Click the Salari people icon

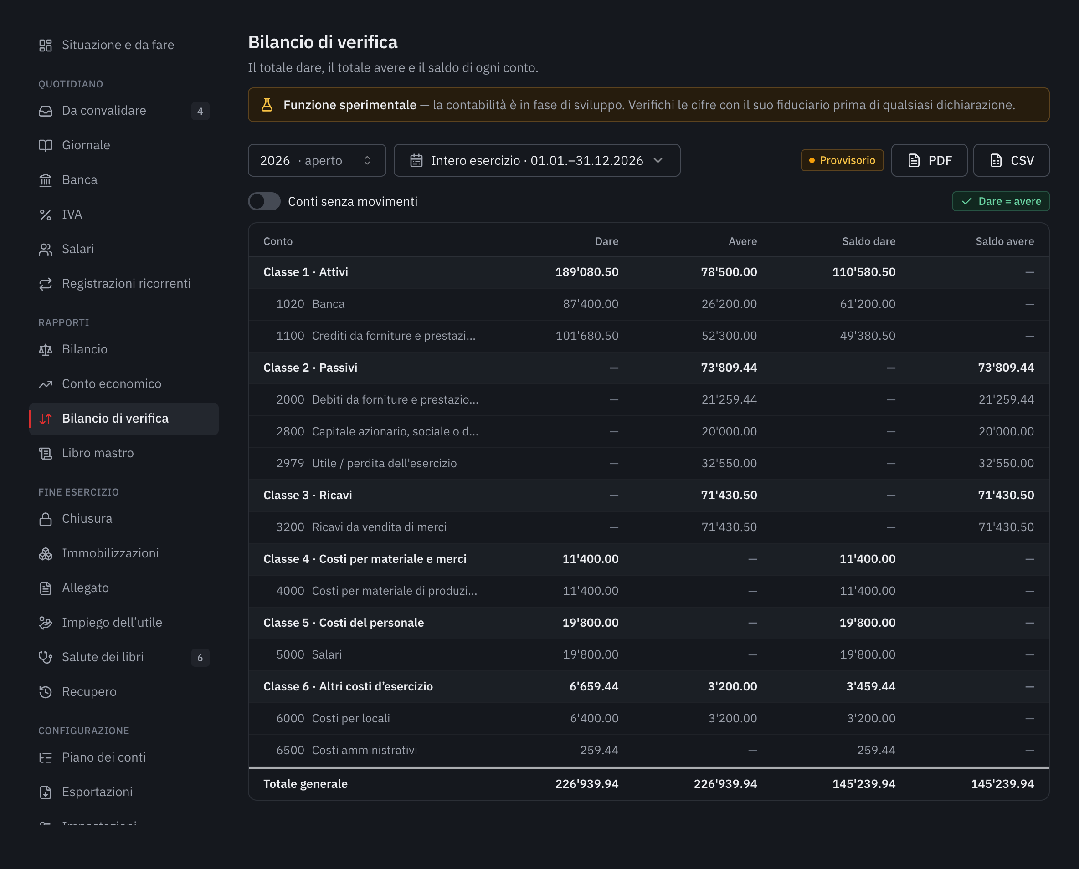click(46, 249)
